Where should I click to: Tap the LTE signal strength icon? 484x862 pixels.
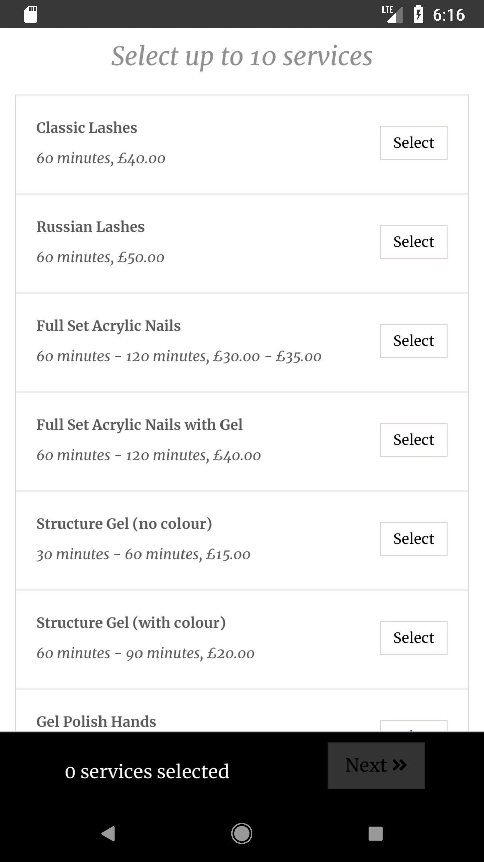[x=392, y=14]
